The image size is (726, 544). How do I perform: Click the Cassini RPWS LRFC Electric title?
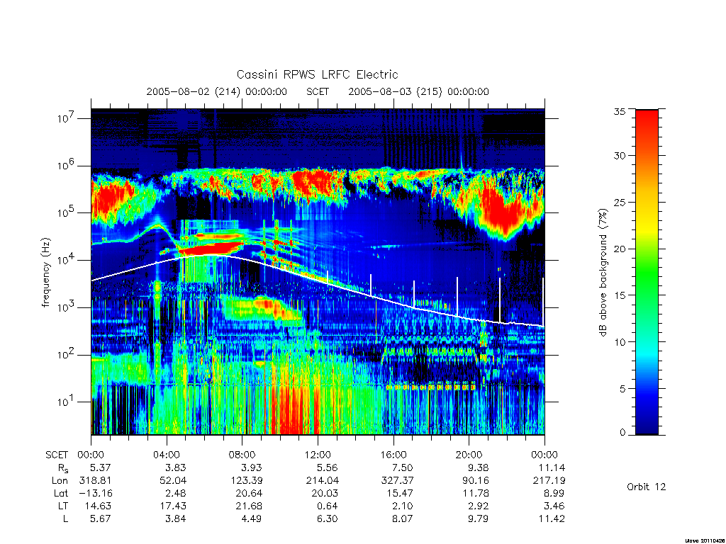(x=317, y=74)
